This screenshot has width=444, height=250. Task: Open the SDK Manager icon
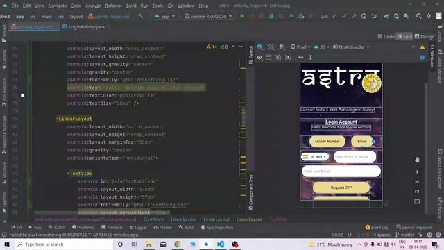[x=406, y=16]
